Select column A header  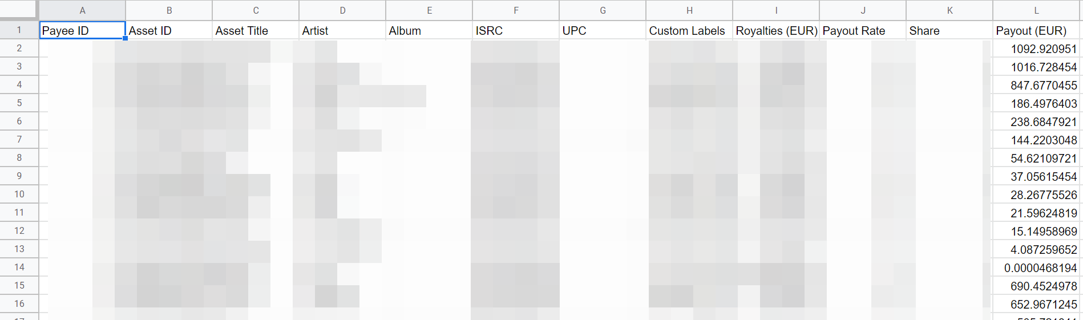[82, 10]
